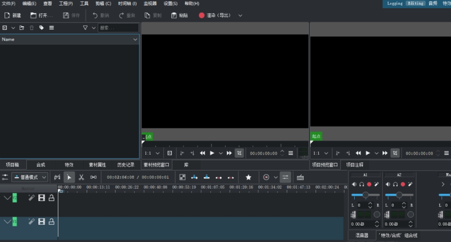The height and width of the screenshot is (242, 451).
Task: Click the 新建 new project button
Action: (13, 15)
